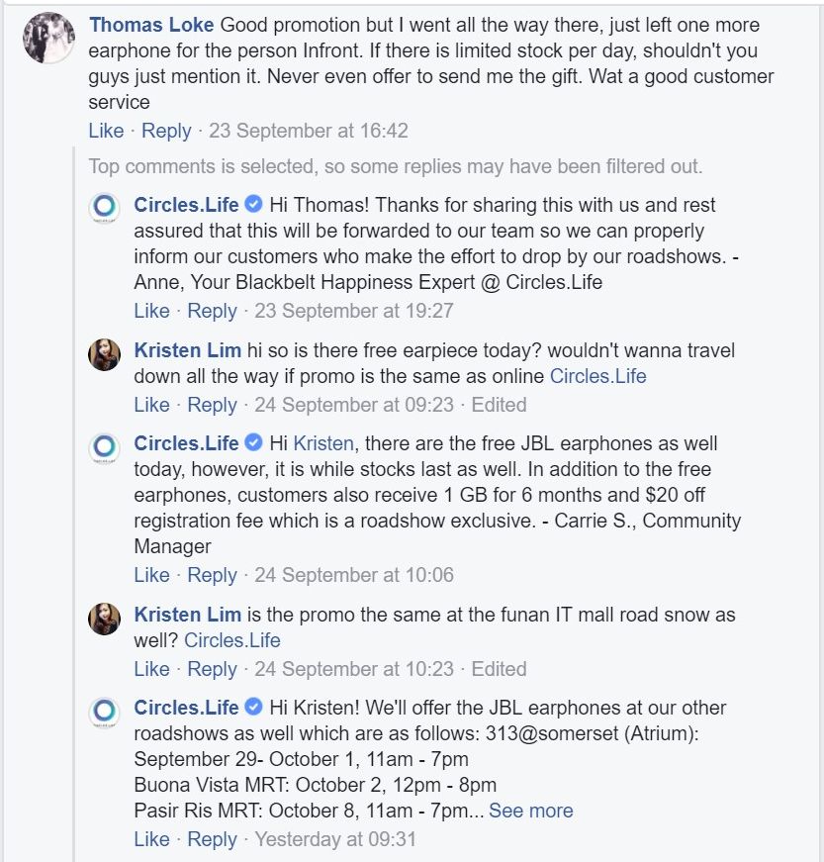Open Thomas Loke's profile picture
The height and width of the screenshot is (862, 824).
point(48,38)
